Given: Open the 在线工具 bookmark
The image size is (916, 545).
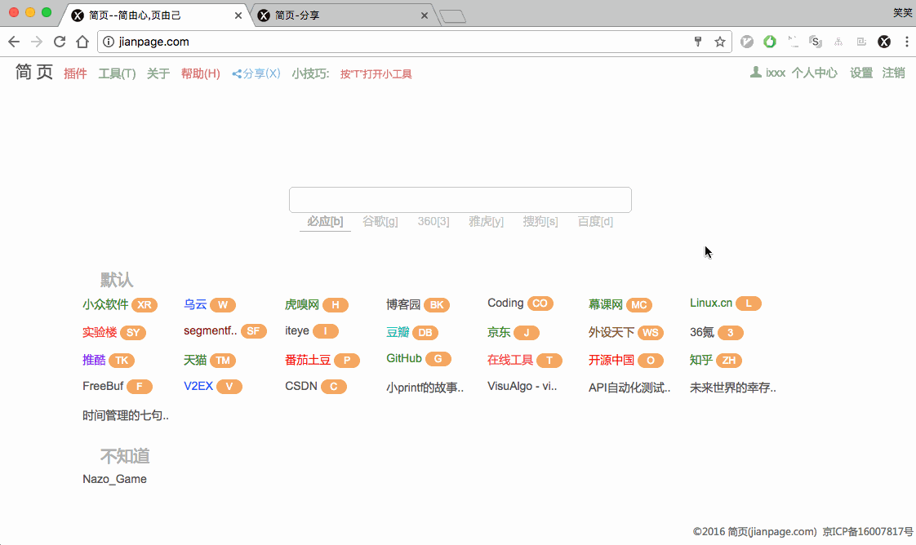Looking at the screenshot, I should pyautogui.click(x=510, y=360).
